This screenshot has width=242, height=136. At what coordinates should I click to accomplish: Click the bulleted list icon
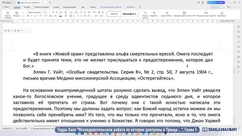71,12
